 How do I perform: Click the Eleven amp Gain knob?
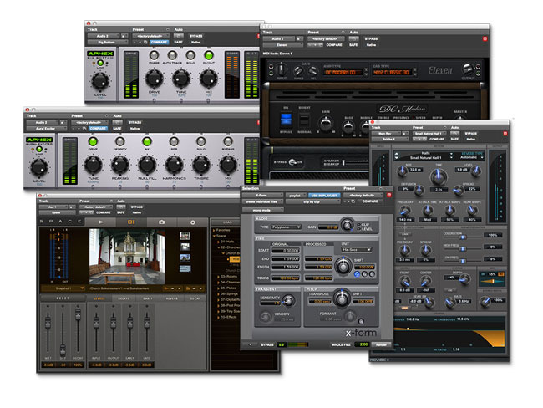[x=326, y=124]
